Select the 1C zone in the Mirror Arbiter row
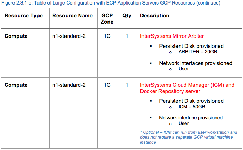This screenshot has width=243, height=150. coord(107,36)
